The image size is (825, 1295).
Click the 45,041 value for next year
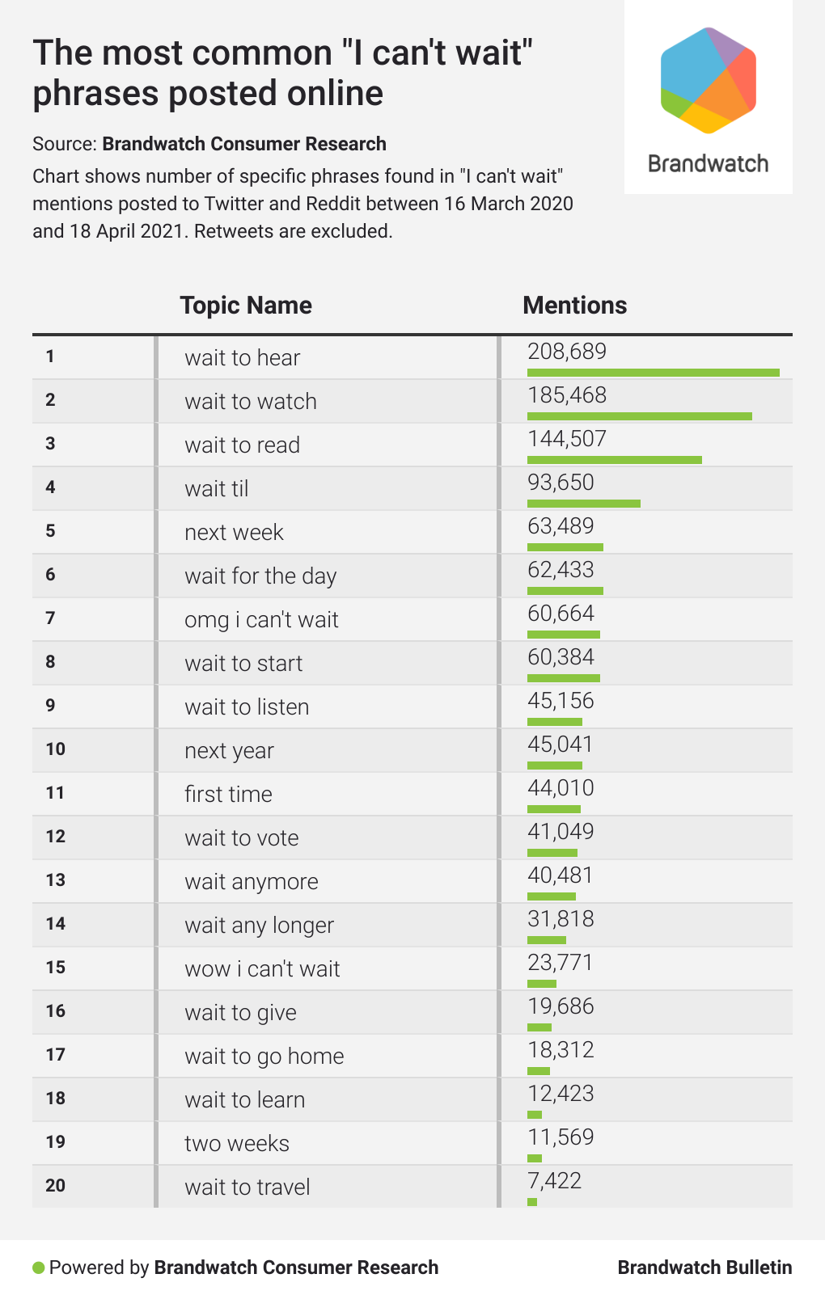coord(560,745)
